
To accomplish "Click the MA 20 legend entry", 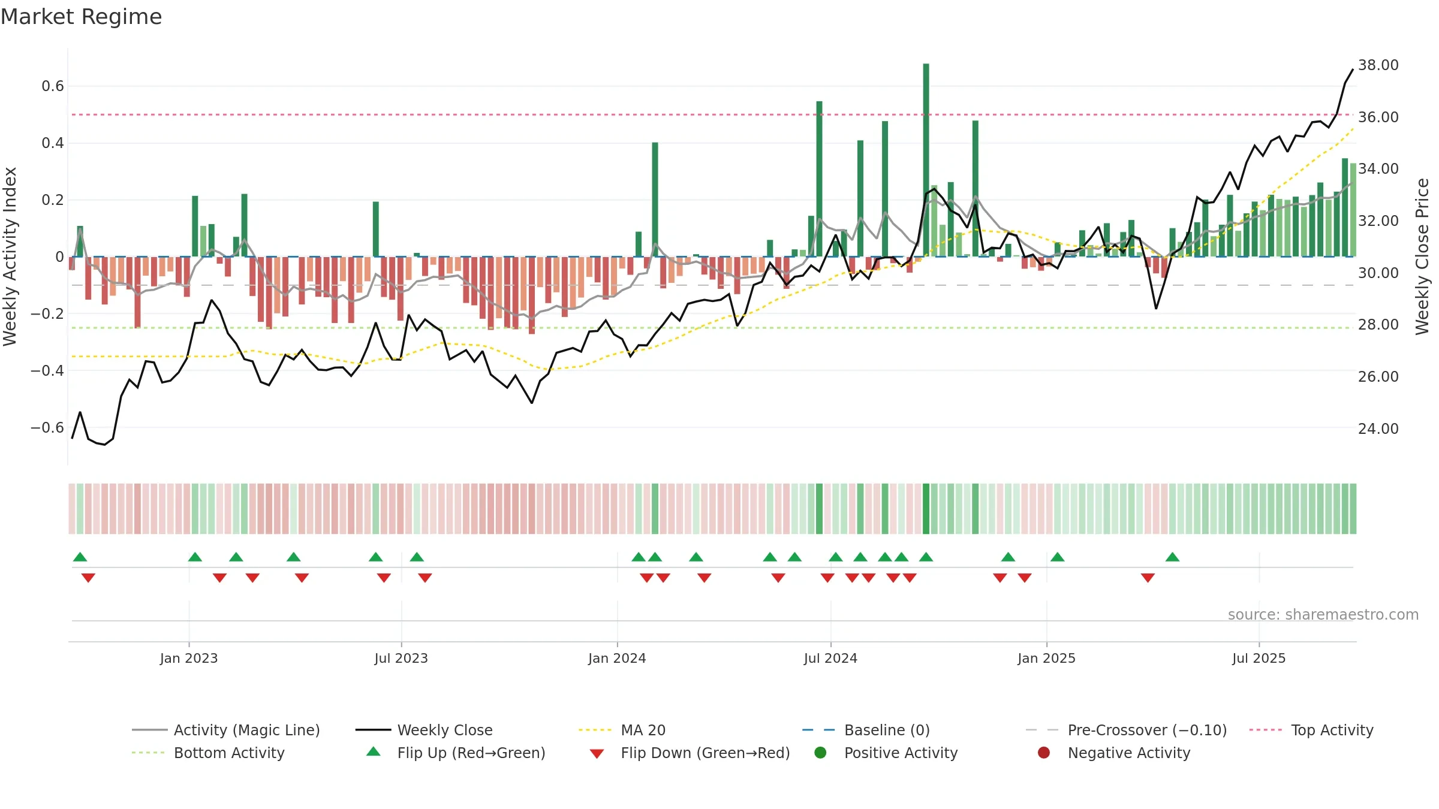I will click(622, 730).
